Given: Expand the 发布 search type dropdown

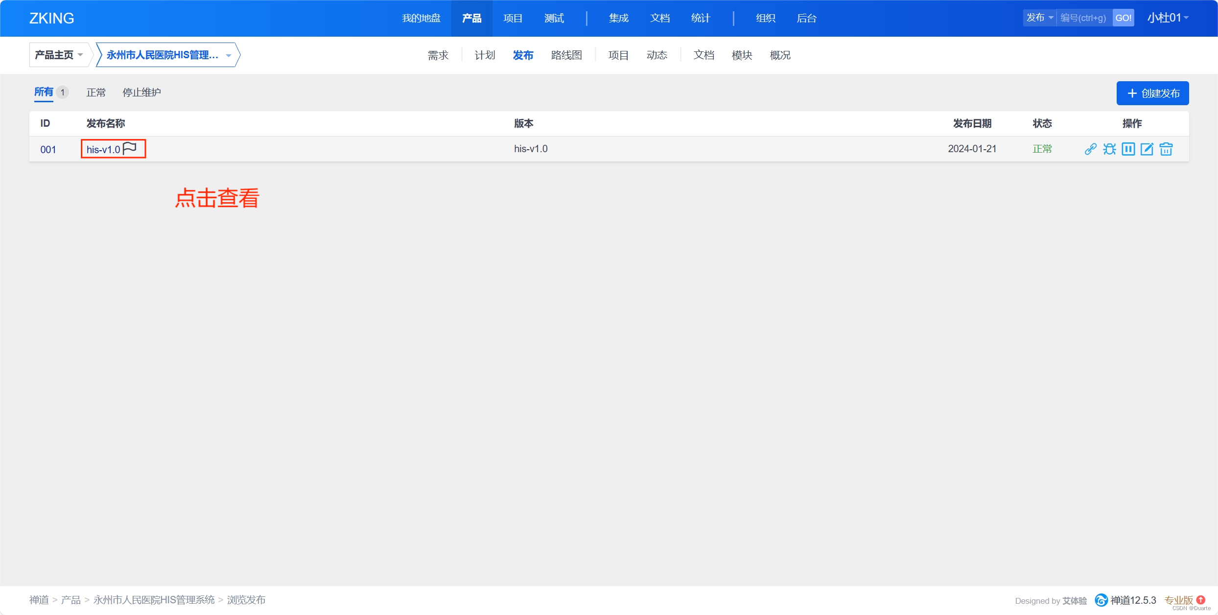Looking at the screenshot, I should (1039, 18).
